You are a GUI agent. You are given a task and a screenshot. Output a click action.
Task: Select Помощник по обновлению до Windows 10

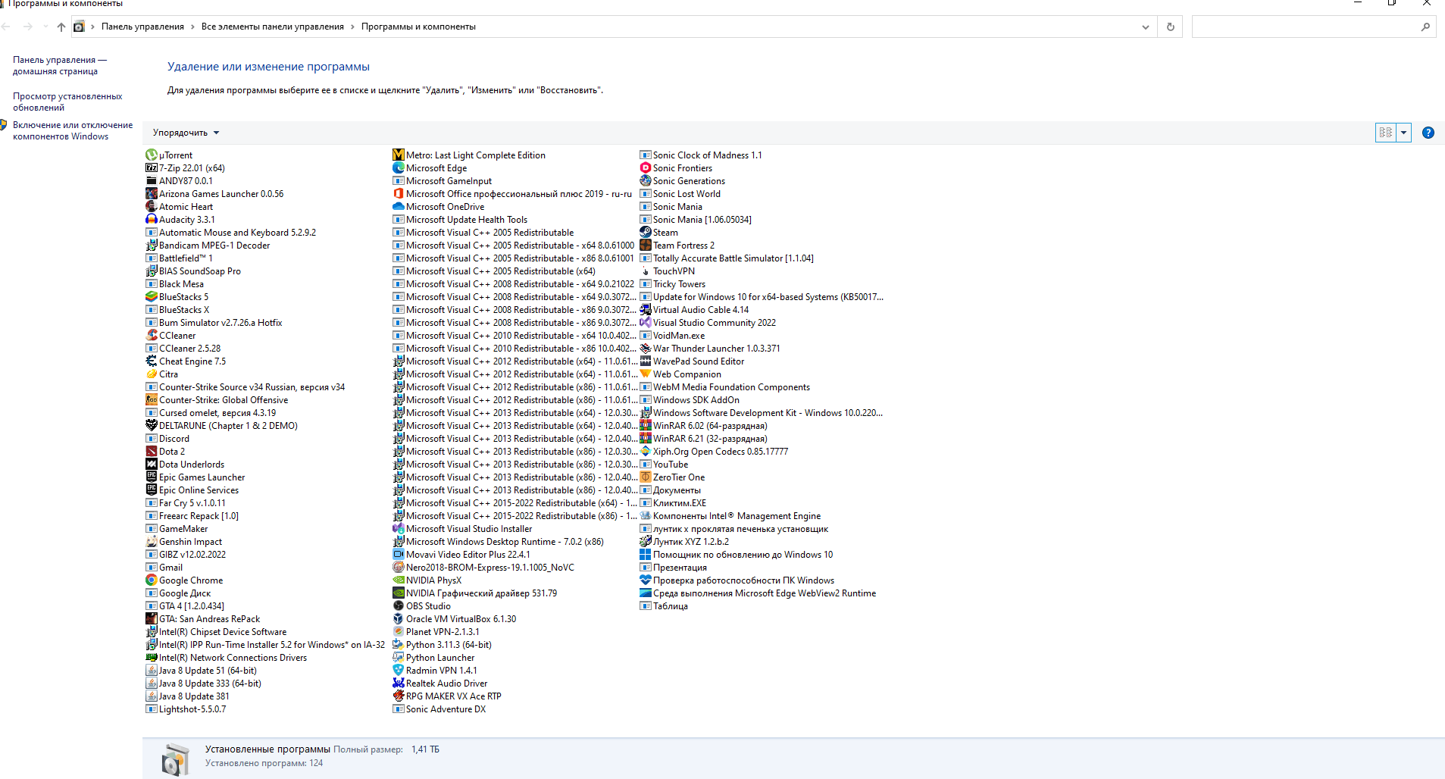737,554
